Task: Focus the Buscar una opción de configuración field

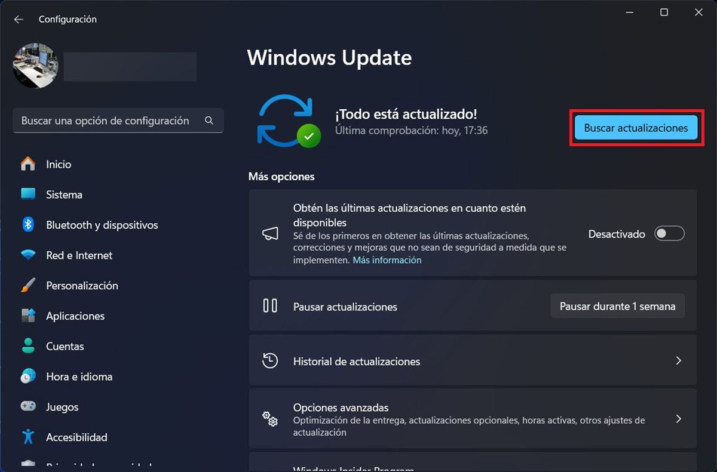Action: [x=118, y=121]
